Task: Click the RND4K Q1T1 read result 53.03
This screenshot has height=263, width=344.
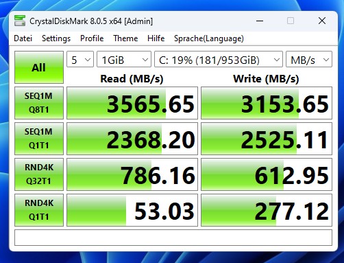Action: pyautogui.click(x=132, y=210)
